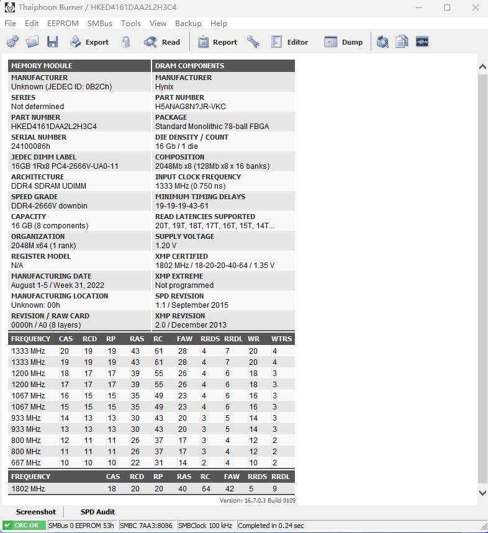This screenshot has width=488, height=533.
Task: Click the read latencies supported value
Action: [x=215, y=226]
